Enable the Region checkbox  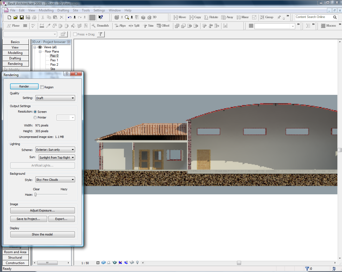(x=42, y=87)
